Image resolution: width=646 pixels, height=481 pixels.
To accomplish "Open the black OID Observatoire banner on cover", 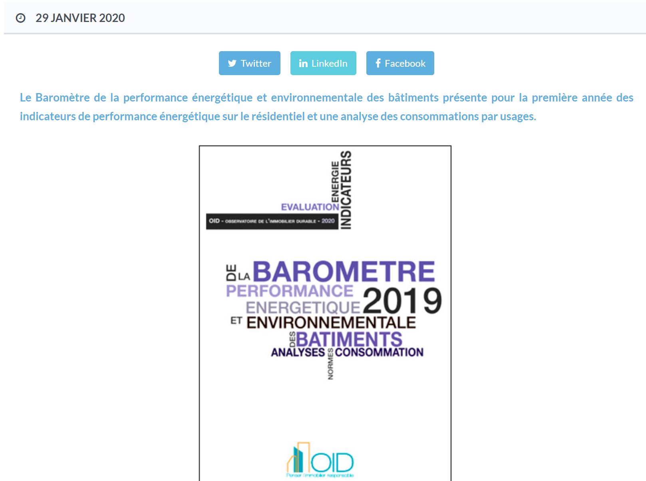I will [272, 221].
